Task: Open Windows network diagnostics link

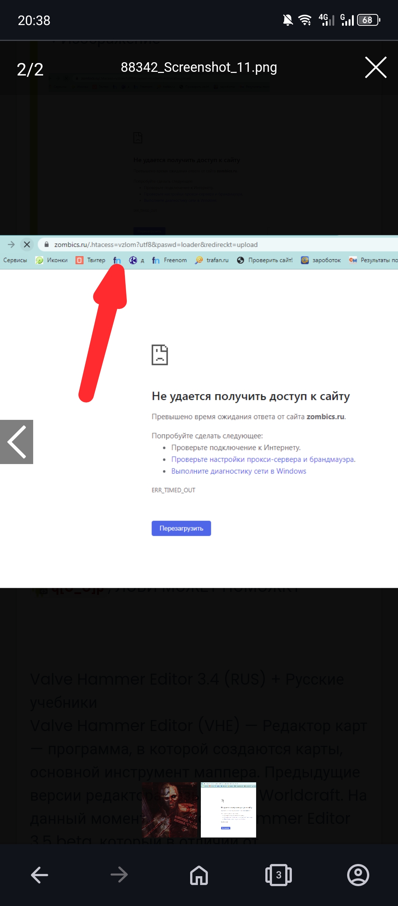Action: [238, 471]
